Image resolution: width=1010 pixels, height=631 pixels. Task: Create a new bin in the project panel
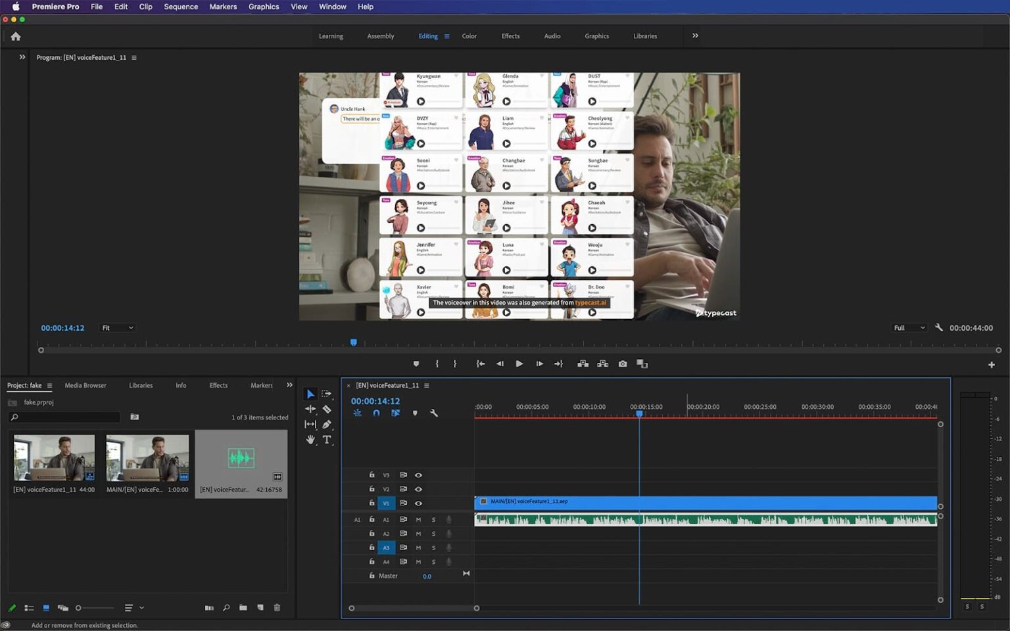243,607
